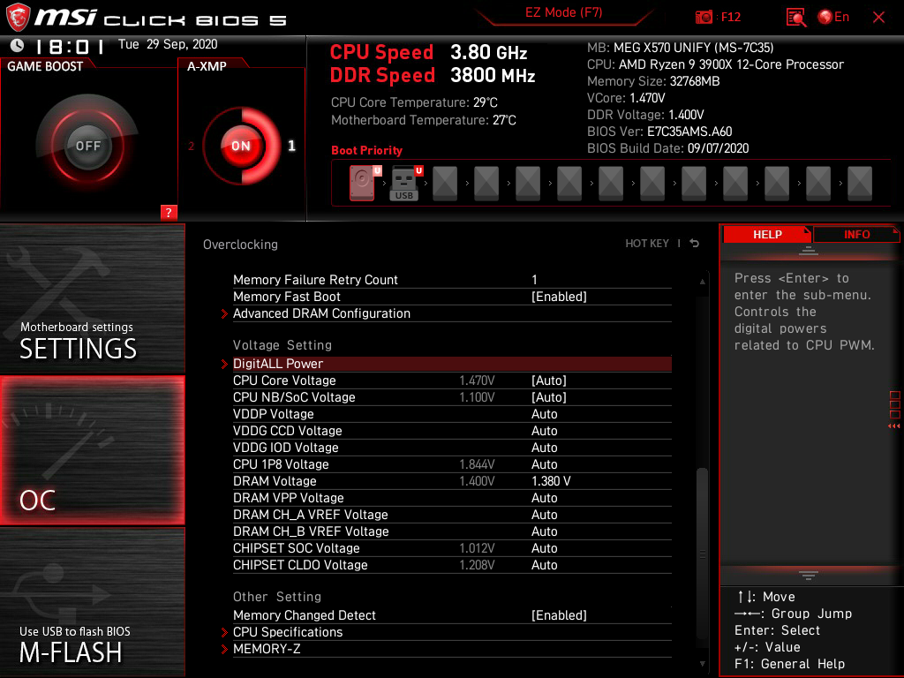Open Advanced DRAM Configuration submenu
The width and height of the screenshot is (904, 678).
321,313
